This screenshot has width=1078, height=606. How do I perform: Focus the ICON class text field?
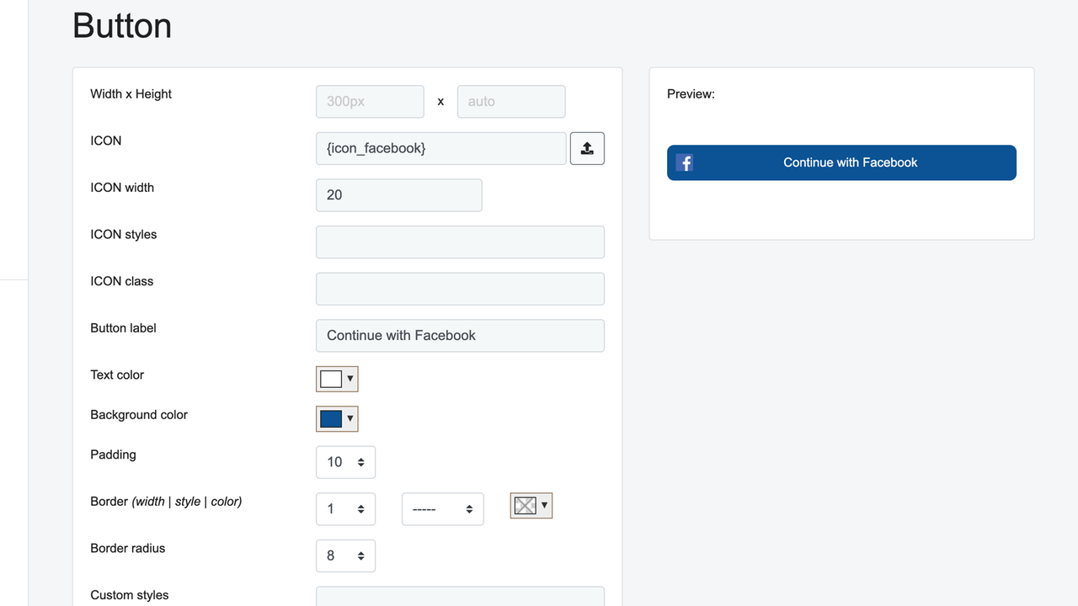(x=460, y=289)
